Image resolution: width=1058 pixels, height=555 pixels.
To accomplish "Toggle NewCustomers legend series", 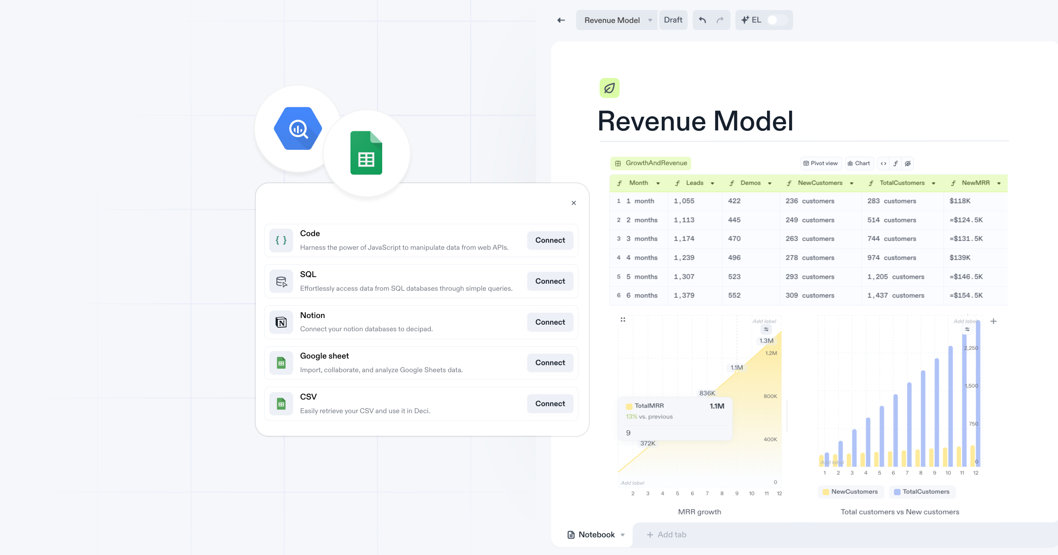I will (850, 492).
